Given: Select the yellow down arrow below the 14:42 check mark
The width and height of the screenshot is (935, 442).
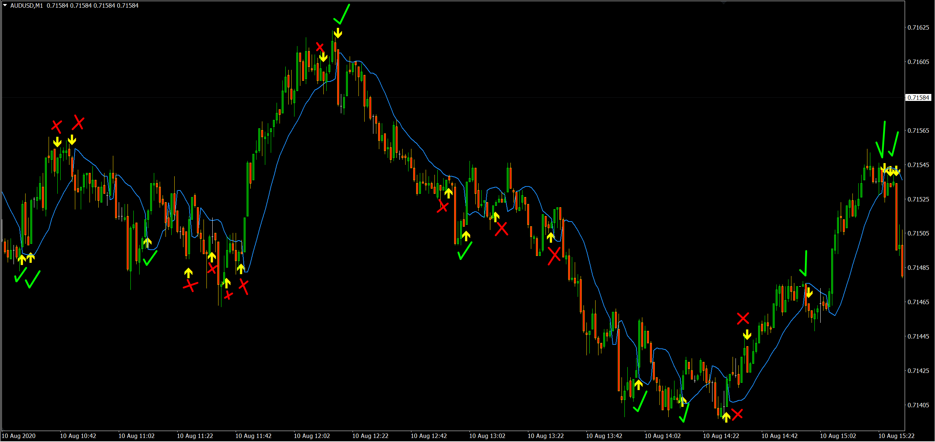Looking at the screenshot, I should click(809, 292).
